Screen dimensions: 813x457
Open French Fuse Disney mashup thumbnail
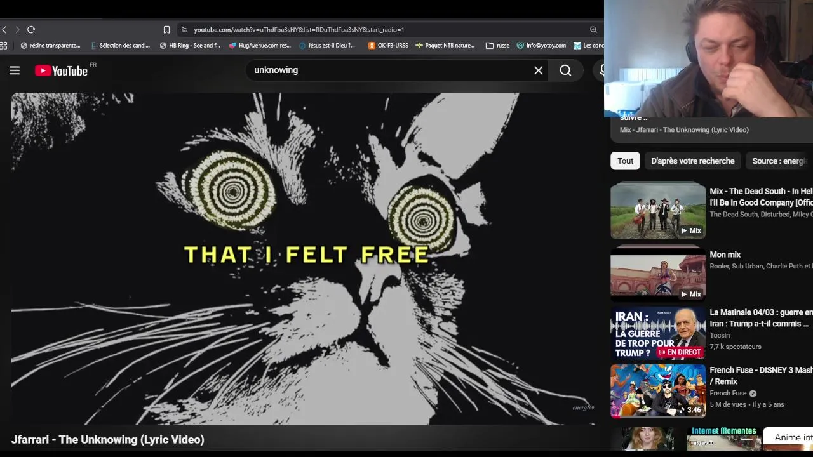658,391
